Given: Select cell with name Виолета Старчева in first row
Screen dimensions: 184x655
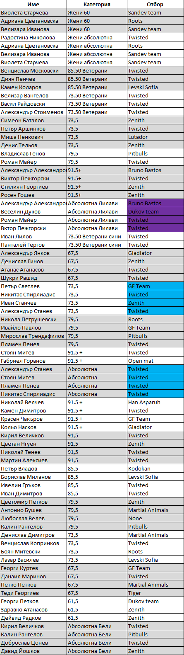Looking at the screenshot, I should 33,12.
